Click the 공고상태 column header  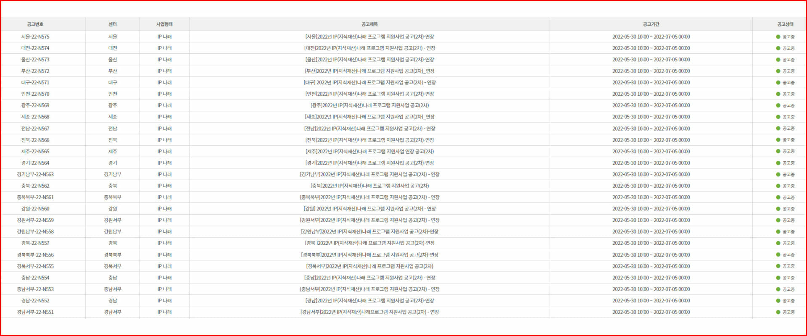click(x=785, y=24)
